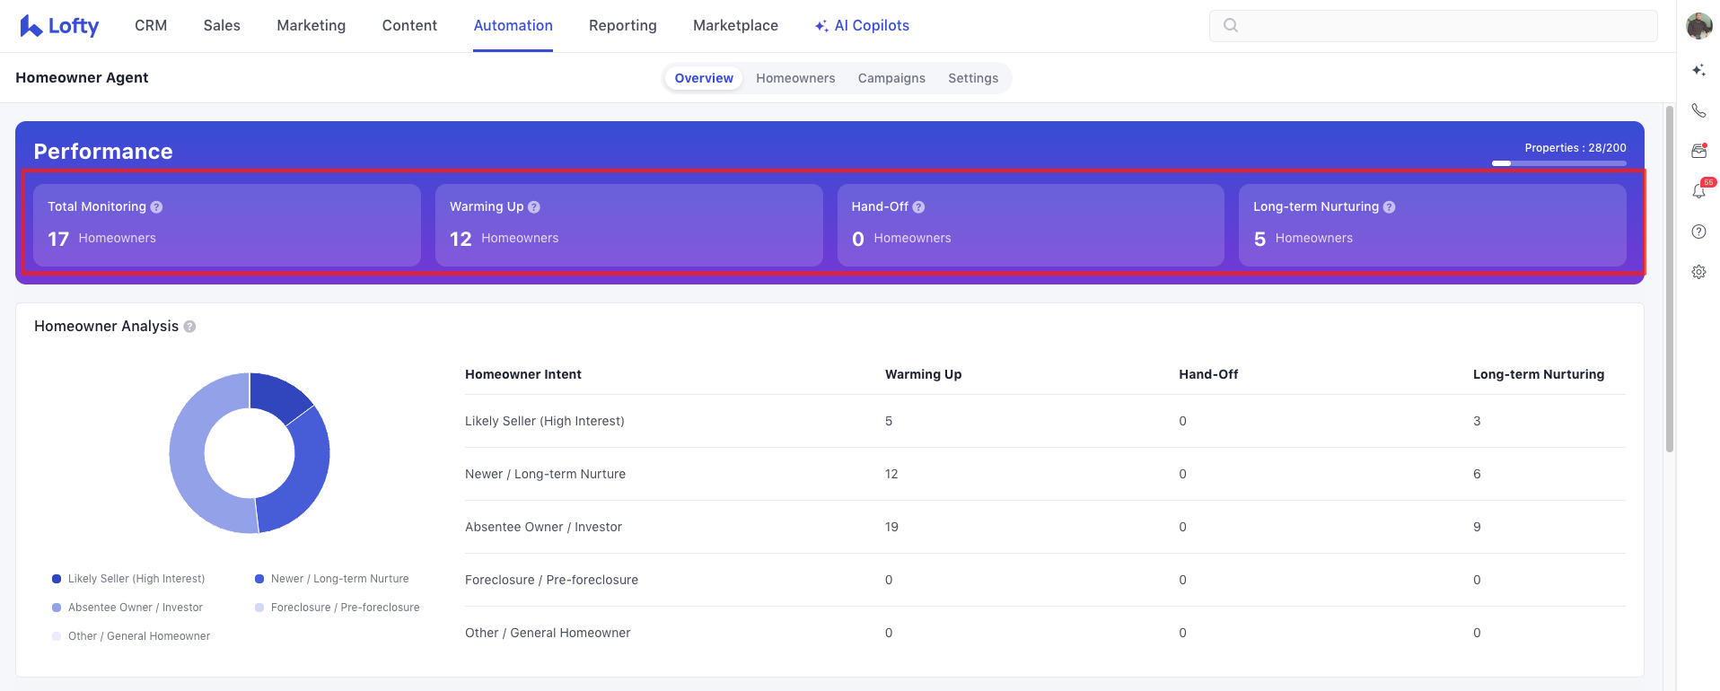Image resolution: width=1720 pixels, height=691 pixels.
Task: Switch to the Homeowners tab
Action: [795, 78]
